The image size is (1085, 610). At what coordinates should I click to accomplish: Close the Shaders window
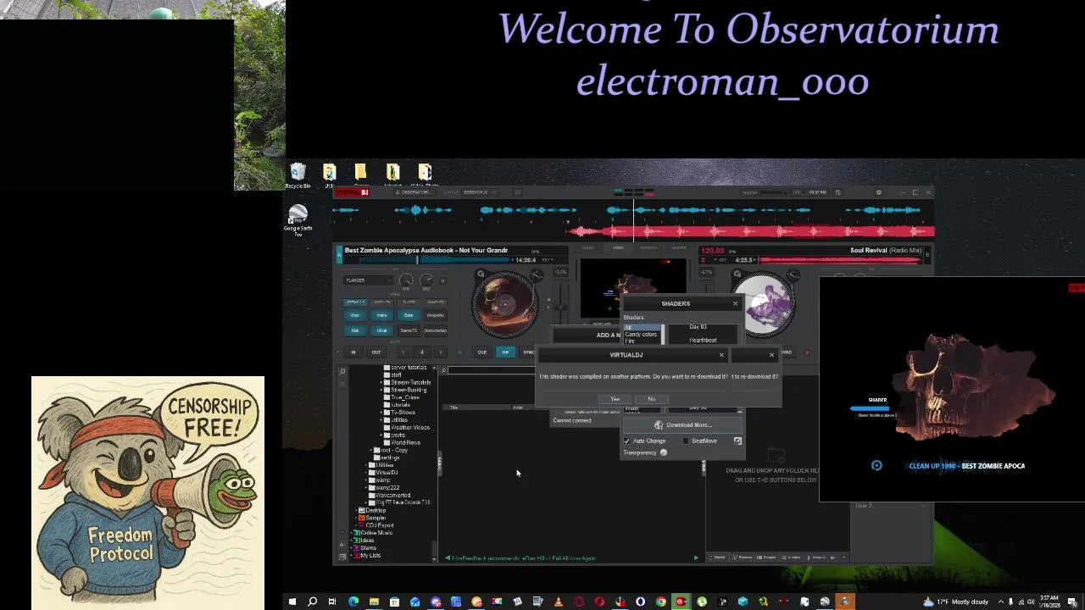click(735, 303)
